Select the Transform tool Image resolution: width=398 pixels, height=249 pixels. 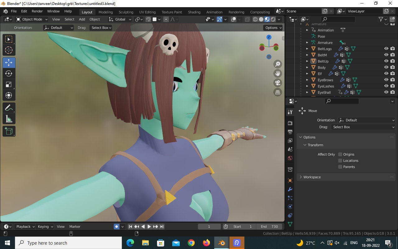click(x=9, y=95)
